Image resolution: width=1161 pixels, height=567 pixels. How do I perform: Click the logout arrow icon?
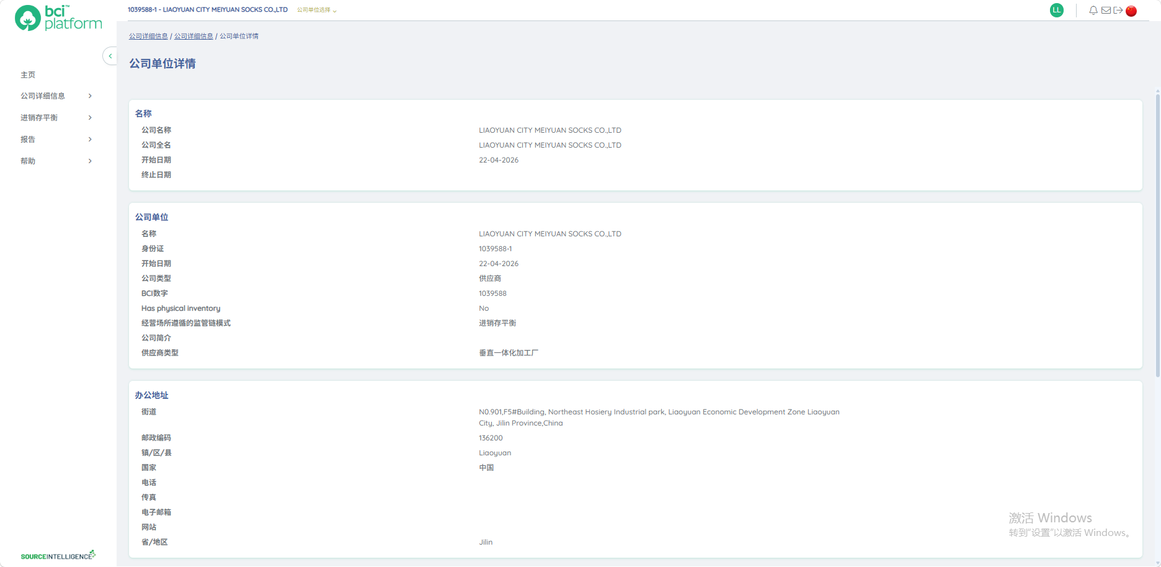pyautogui.click(x=1118, y=11)
